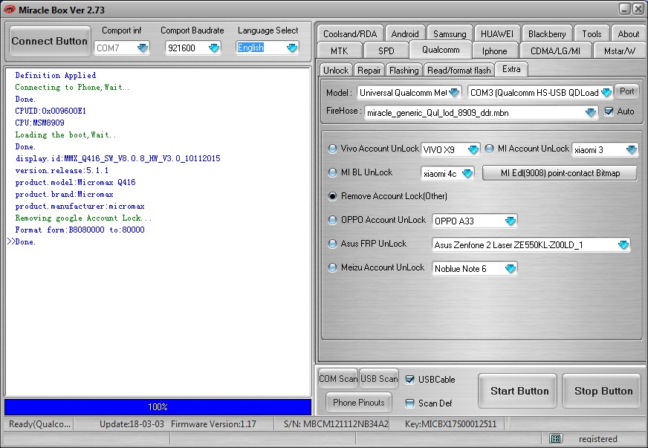Viewport: 648px width, 448px height.
Task: Switch to the CDMA/LG/MI tab
Action: (x=555, y=51)
